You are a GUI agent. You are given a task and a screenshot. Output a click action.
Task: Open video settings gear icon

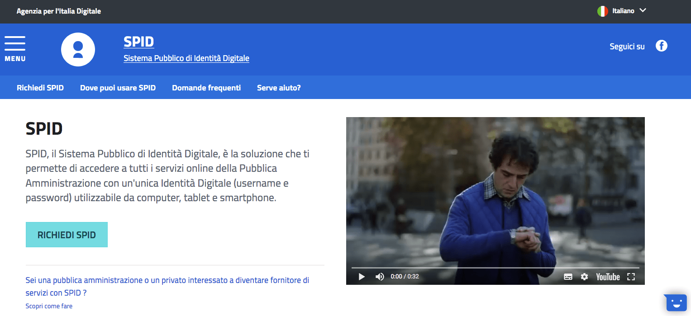pos(584,277)
